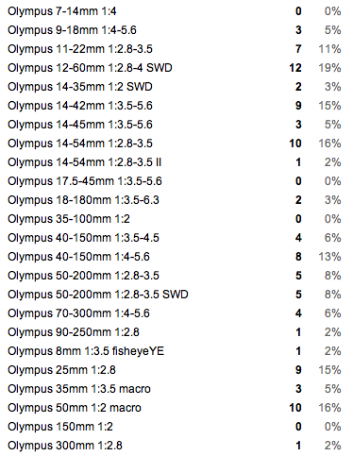Click Olympus 12-60mm 1:2.8-4 SWD text

[x=90, y=68]
